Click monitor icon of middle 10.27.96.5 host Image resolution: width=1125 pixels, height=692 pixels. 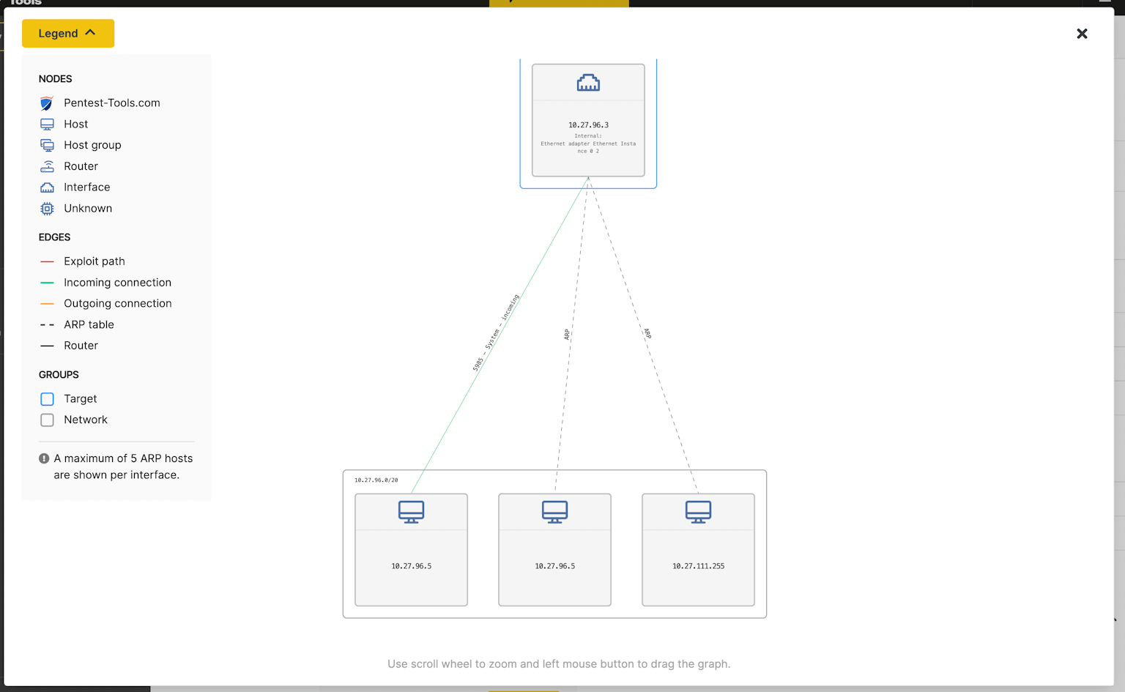(x=554, y=512)
